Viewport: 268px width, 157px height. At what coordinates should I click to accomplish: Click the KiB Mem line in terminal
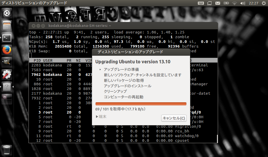pyautogui.click(x=114, y=46)
